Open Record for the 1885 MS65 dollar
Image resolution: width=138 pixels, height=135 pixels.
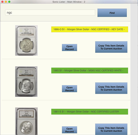[x=70, y=89]
